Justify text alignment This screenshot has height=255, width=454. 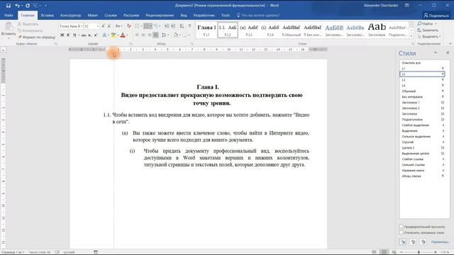(x=155, y=35)
